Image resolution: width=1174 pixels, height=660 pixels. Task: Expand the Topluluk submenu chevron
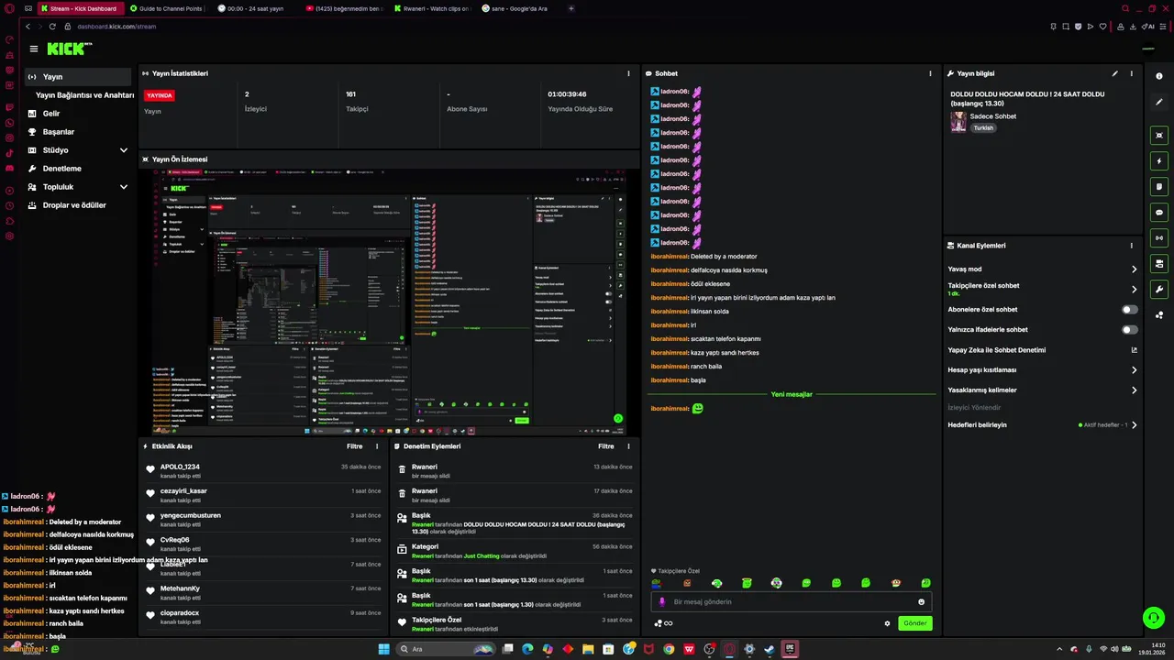(123, 187)
